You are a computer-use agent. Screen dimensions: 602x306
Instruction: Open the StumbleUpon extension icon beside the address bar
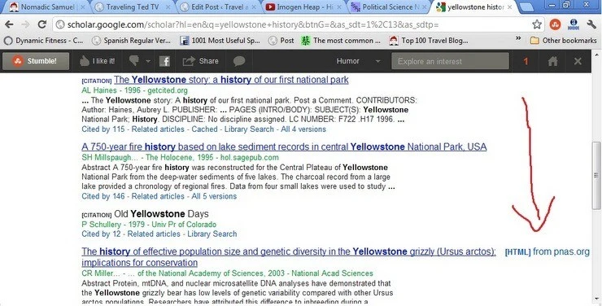pyautogui.click(x=555, y=24)
